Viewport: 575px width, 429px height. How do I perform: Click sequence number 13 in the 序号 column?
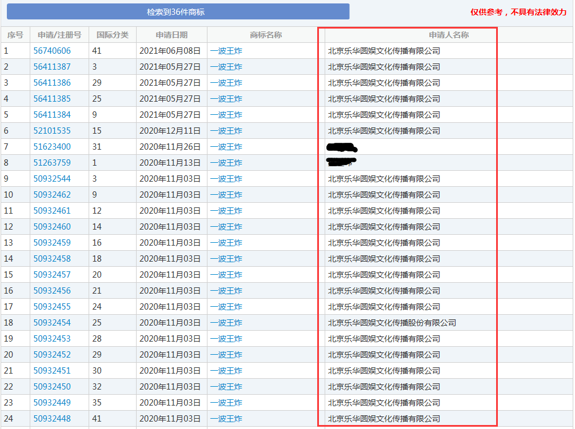(x=9, y=243)
